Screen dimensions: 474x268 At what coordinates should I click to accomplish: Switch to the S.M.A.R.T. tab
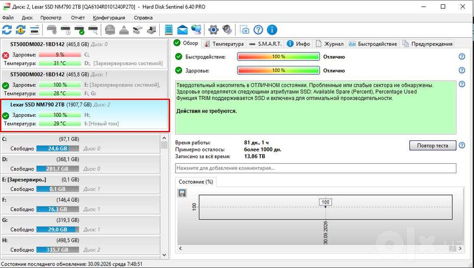[266, 44]
